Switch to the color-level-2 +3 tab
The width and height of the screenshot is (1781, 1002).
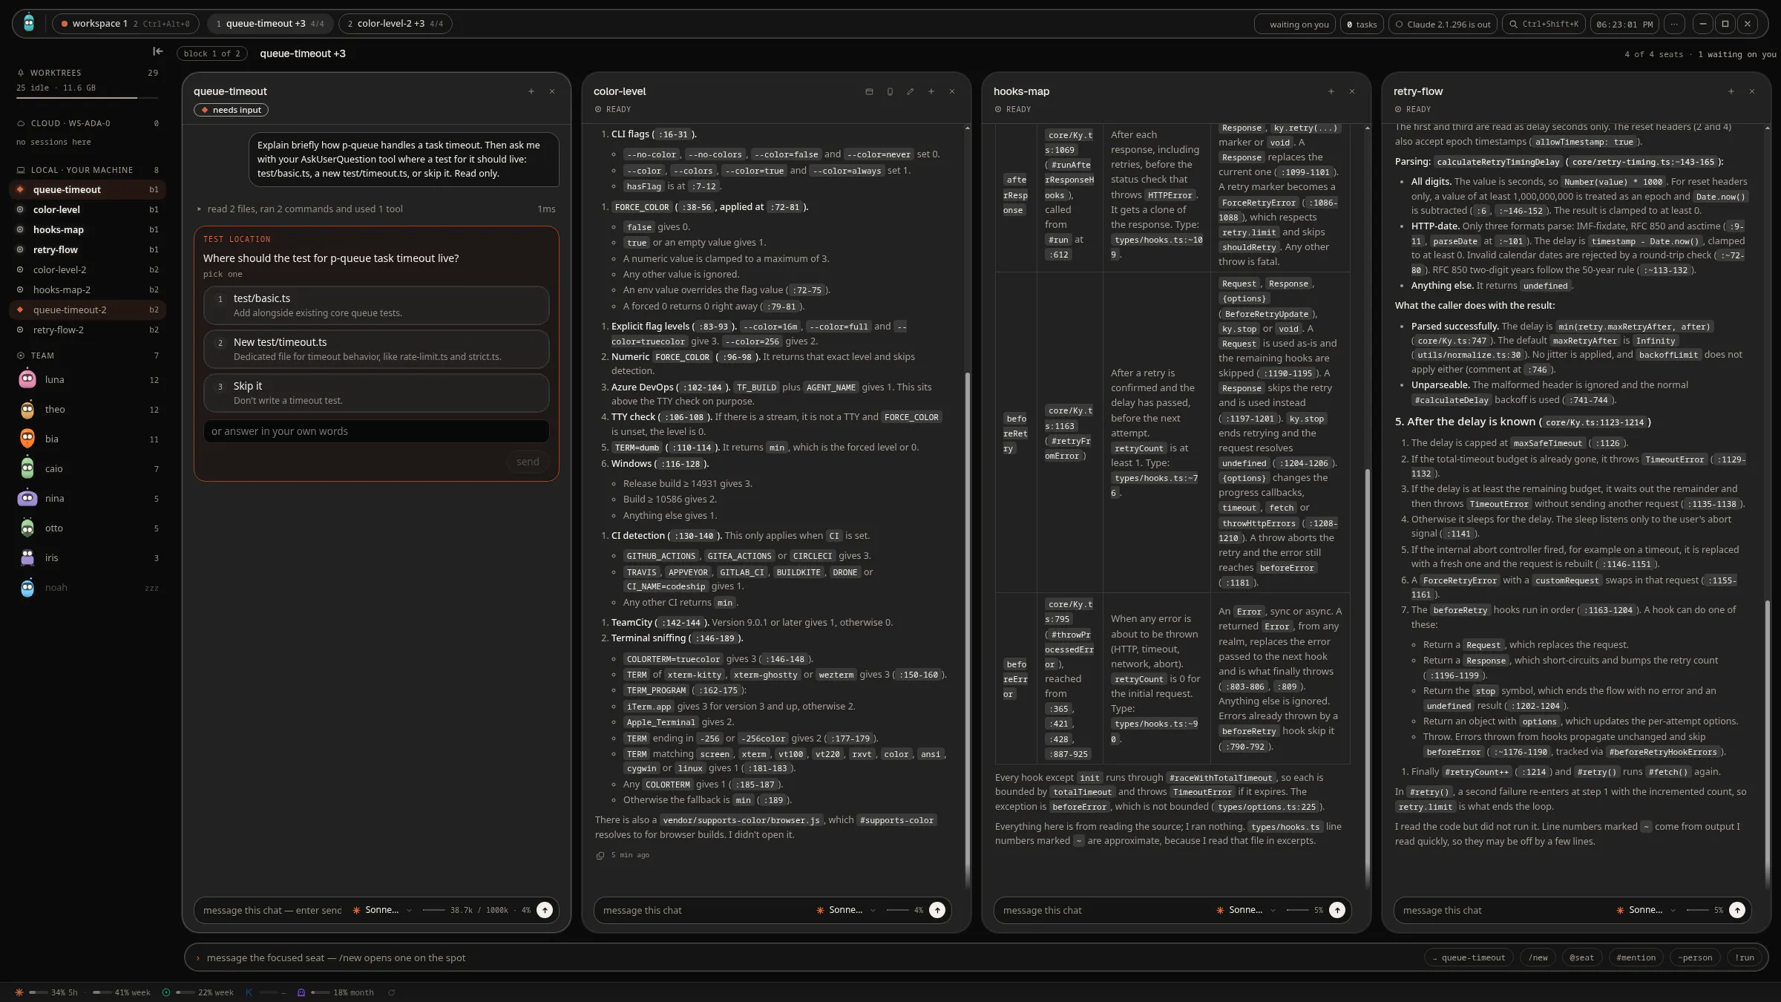(x=396, y=24)
